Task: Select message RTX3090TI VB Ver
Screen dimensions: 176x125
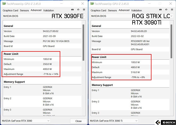Action: coord(140,41)
